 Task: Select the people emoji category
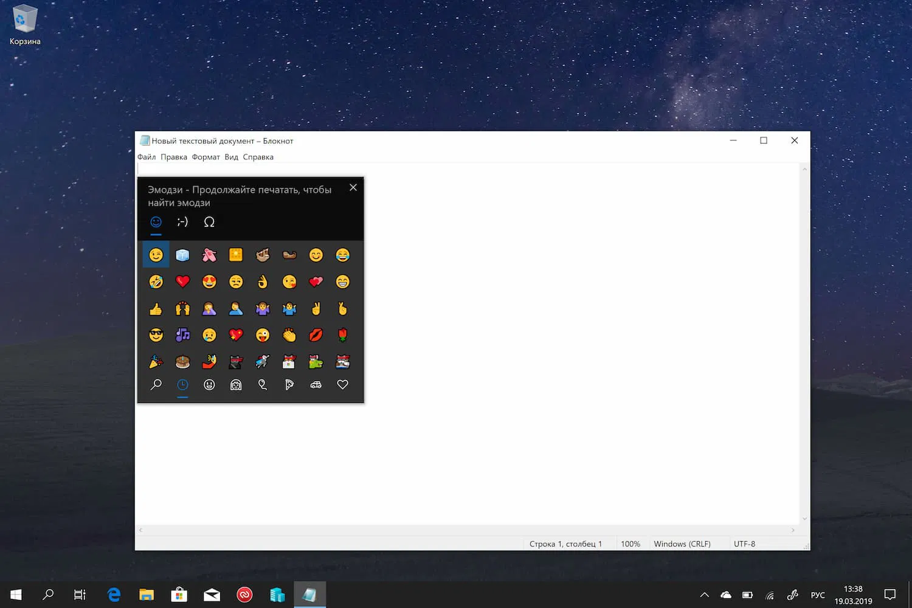[236, 384]
